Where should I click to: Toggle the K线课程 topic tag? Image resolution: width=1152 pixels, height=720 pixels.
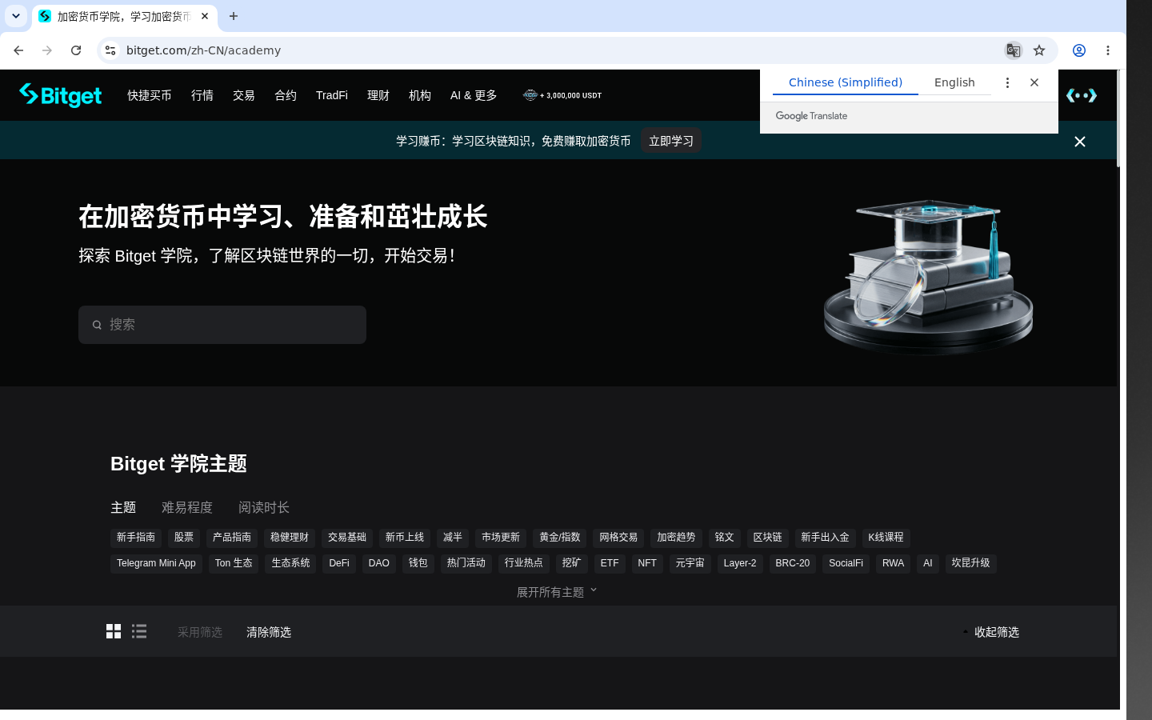[x=886, y=538]
